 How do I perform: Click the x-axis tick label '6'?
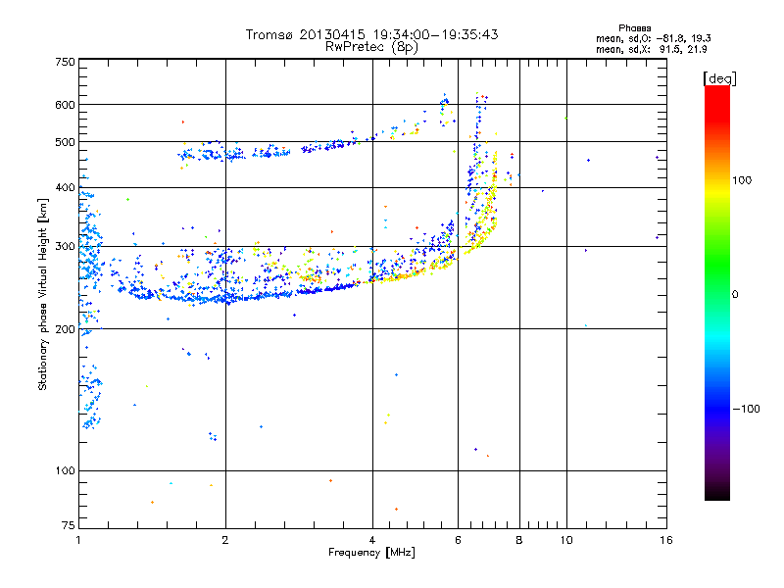tap(458, 540)
